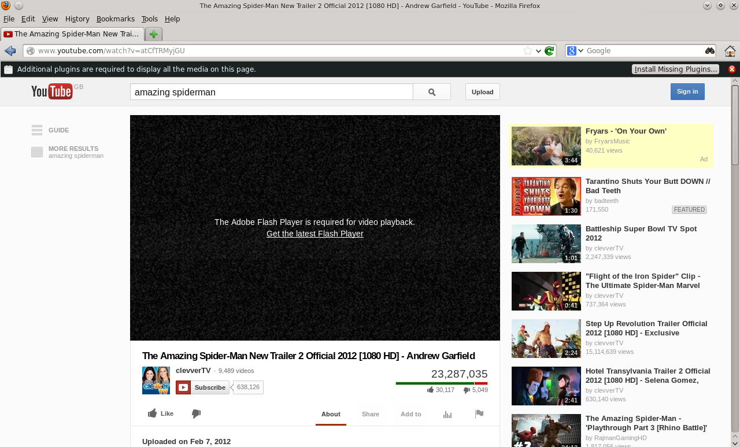Select the Amazing Spider-Man browser tab

pos(72,34)
